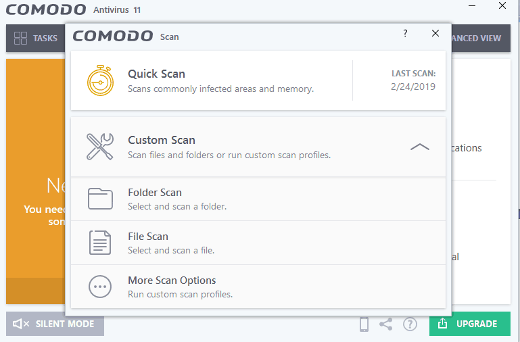Click the Tasks grid icon
The image size is (520, 342).
20,38
